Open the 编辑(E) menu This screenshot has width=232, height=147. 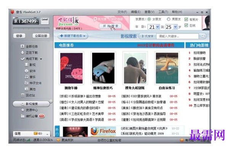tap(136, 12)
